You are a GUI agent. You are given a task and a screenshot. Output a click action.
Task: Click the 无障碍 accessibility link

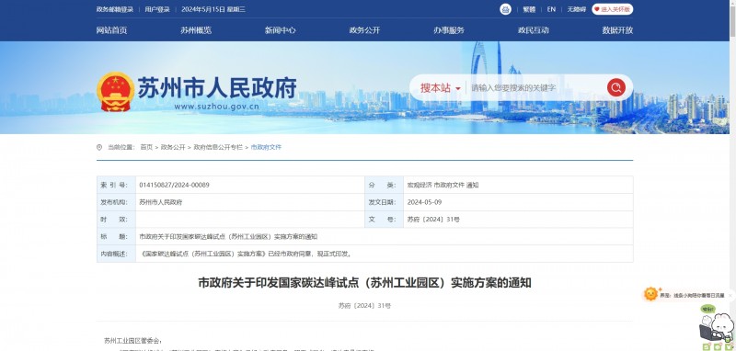coord(577,9)
